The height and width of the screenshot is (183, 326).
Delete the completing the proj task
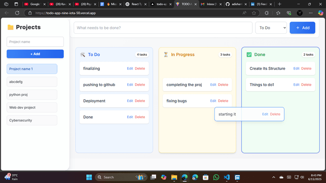[223, 85]
